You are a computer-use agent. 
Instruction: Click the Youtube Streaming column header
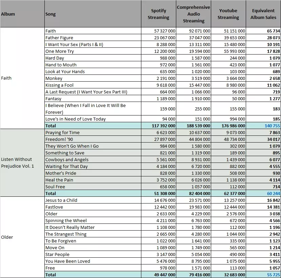tap(228, 14)
